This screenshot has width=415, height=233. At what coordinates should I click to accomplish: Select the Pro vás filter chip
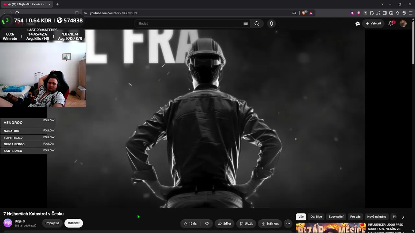pyautogui.click(x=355, y=217)
